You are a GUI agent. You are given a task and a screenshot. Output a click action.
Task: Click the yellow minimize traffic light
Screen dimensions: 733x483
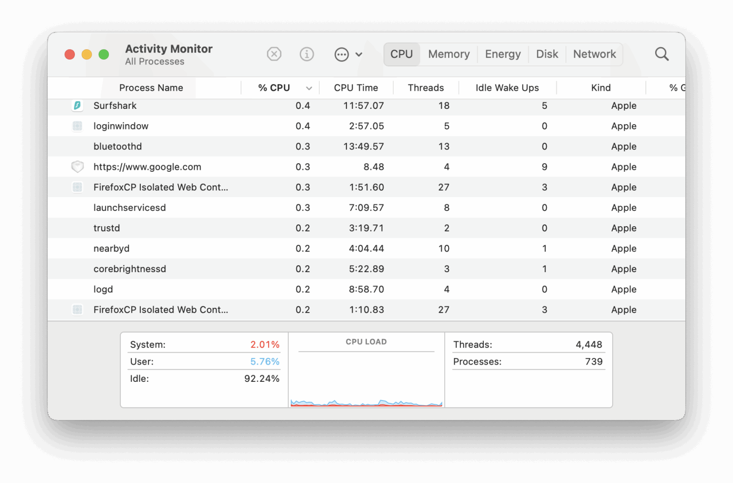[x=86, y=54]
